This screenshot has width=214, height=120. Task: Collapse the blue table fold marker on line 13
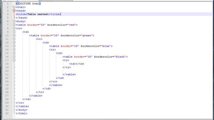[14, 46]
